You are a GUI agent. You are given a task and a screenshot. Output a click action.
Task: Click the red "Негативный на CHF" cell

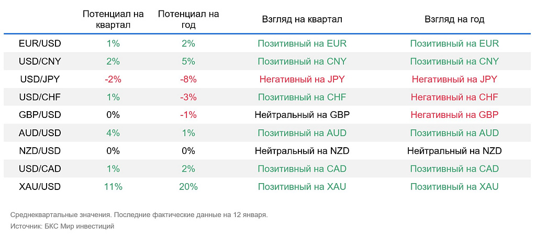454,97
